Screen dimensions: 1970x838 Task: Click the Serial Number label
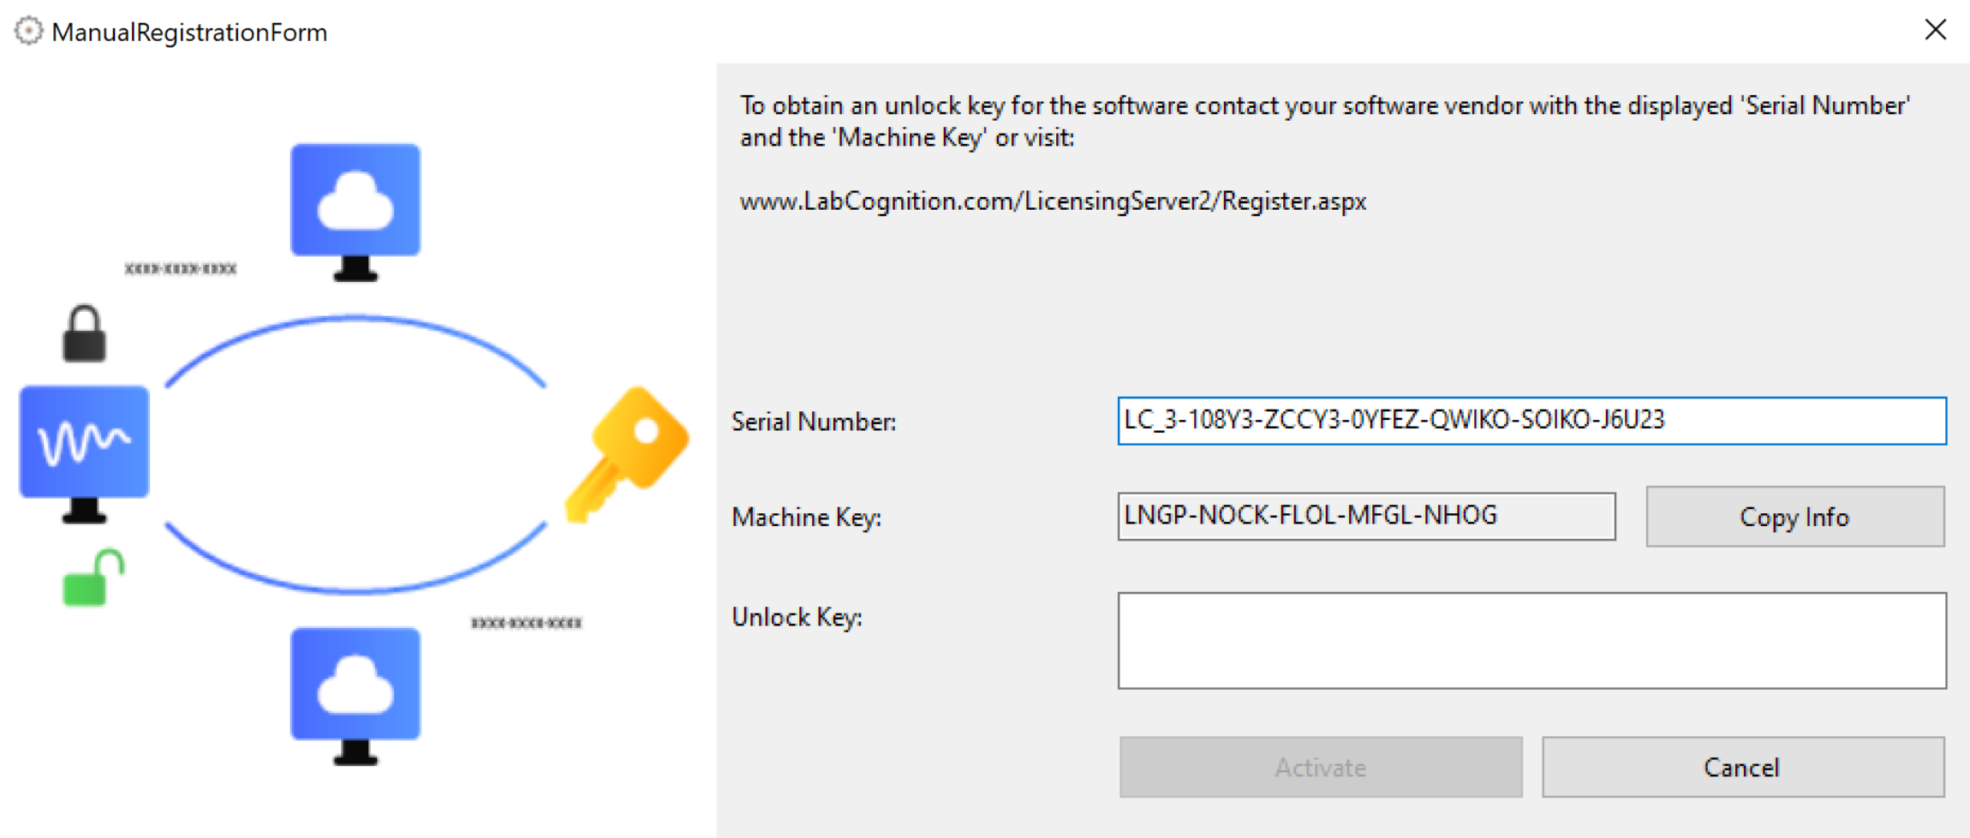814,422
